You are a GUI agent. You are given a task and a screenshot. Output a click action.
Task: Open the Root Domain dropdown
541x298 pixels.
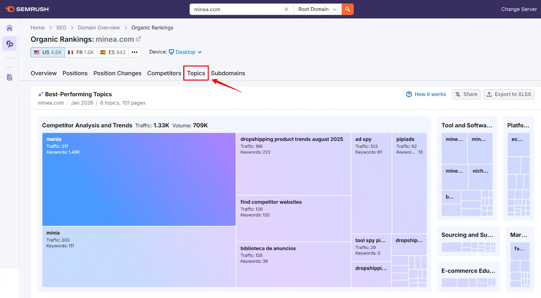point(317,9)
